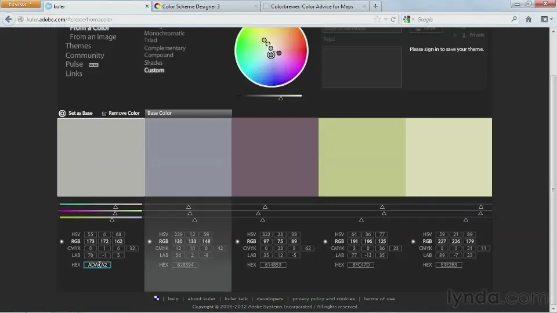Open the about kuler footer link

pyautogui.click(x=201, y=299)
